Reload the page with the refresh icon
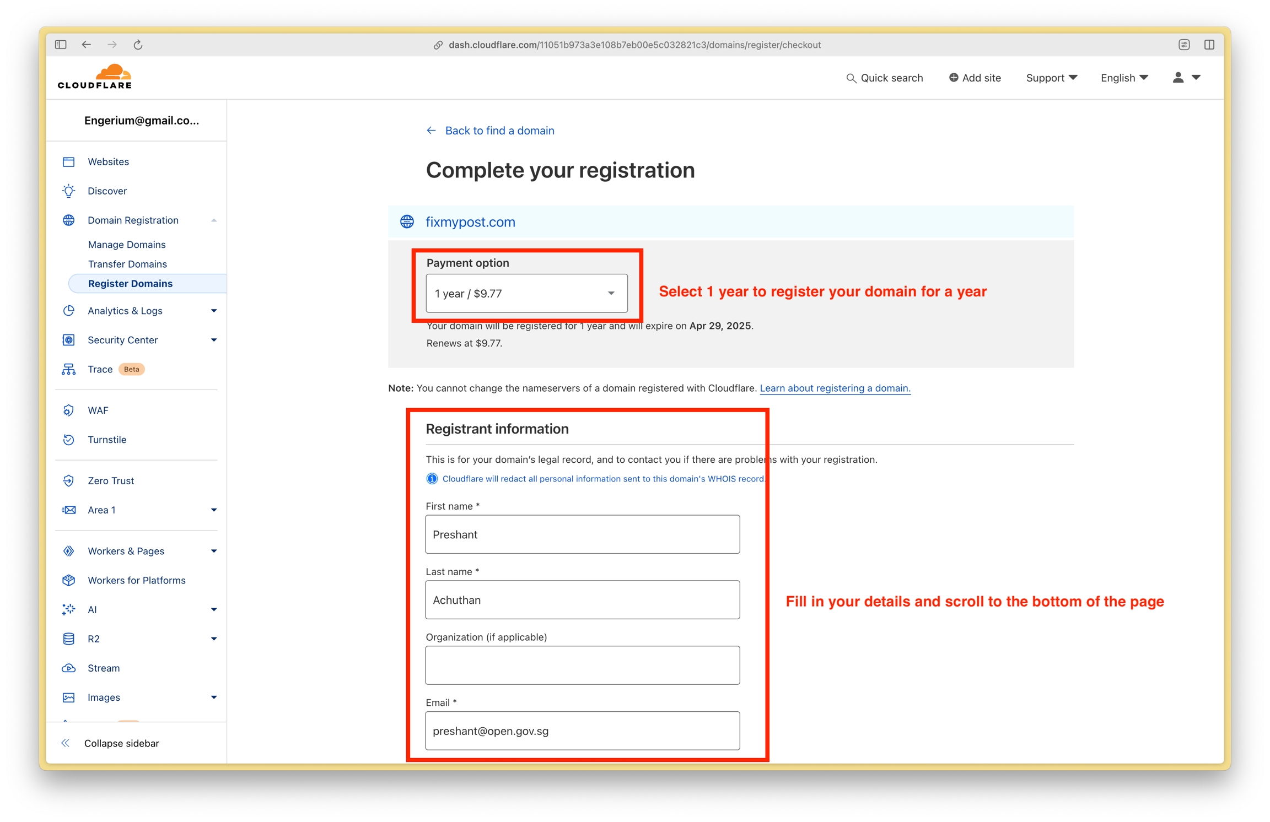Screen dimensions: 1270x822 [x=138, y=45]
